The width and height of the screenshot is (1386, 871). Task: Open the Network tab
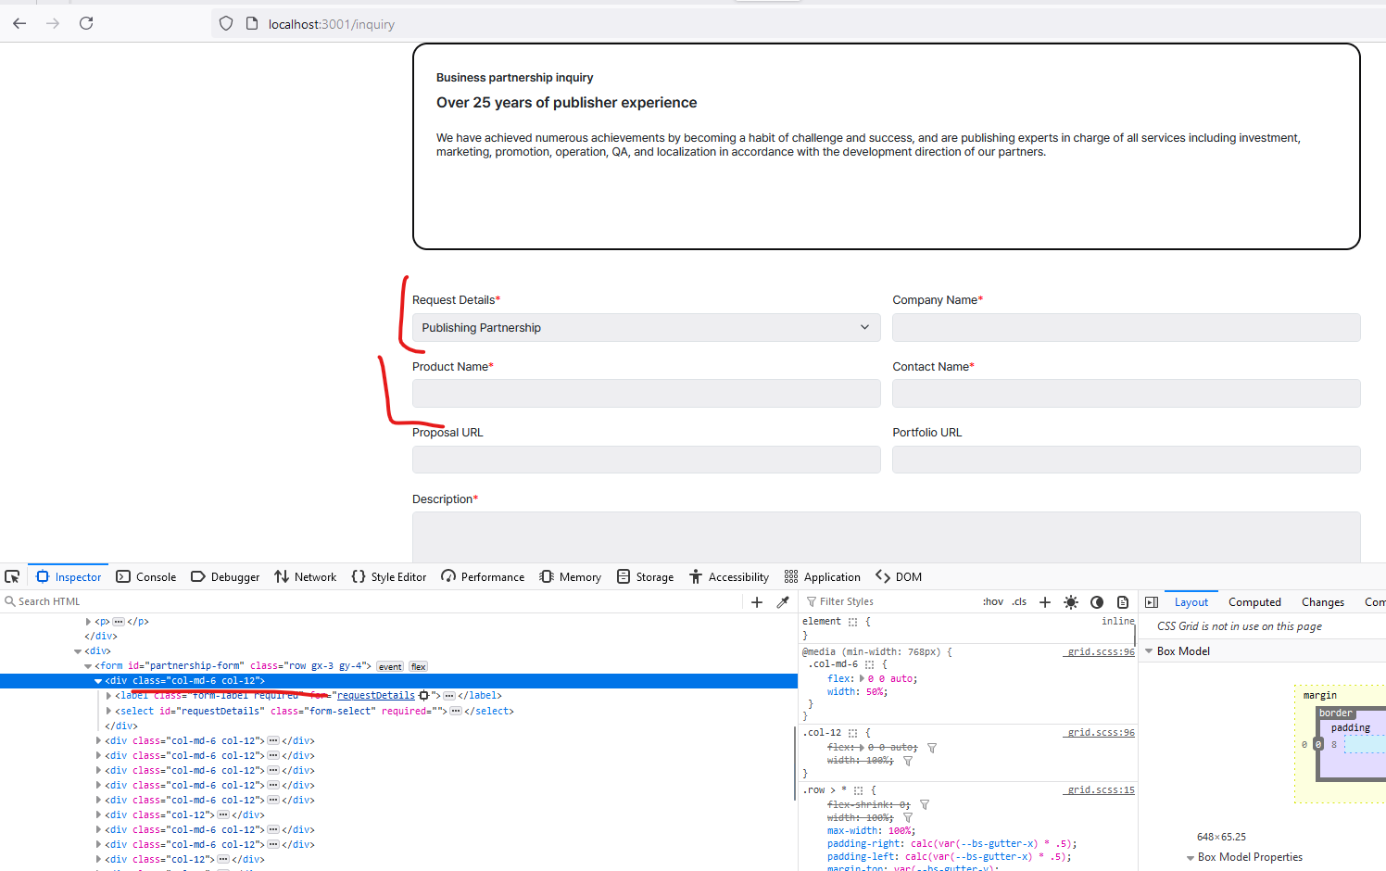pyautogui.click(x=306, y=576)
